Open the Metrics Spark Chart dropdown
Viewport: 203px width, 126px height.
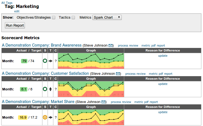point(107,17)
